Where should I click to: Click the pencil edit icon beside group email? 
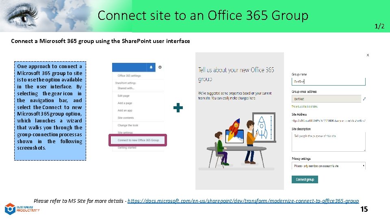(x=364, y=99)
